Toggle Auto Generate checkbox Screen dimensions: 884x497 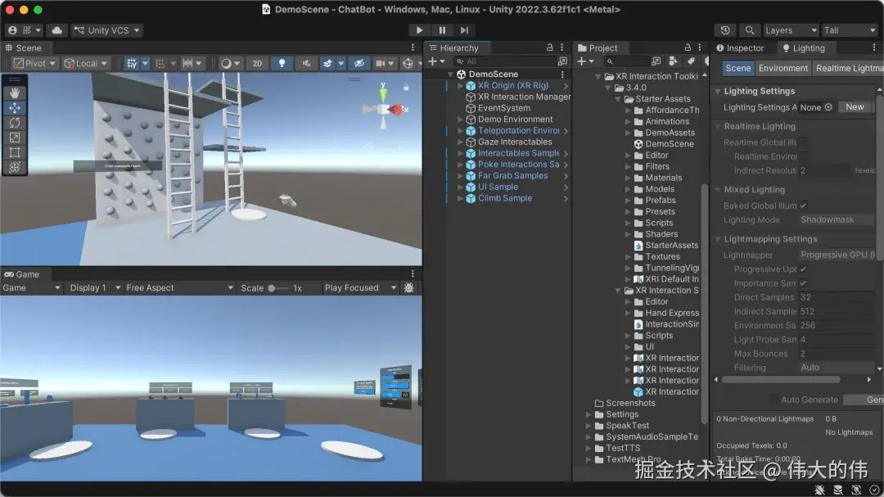774,400
